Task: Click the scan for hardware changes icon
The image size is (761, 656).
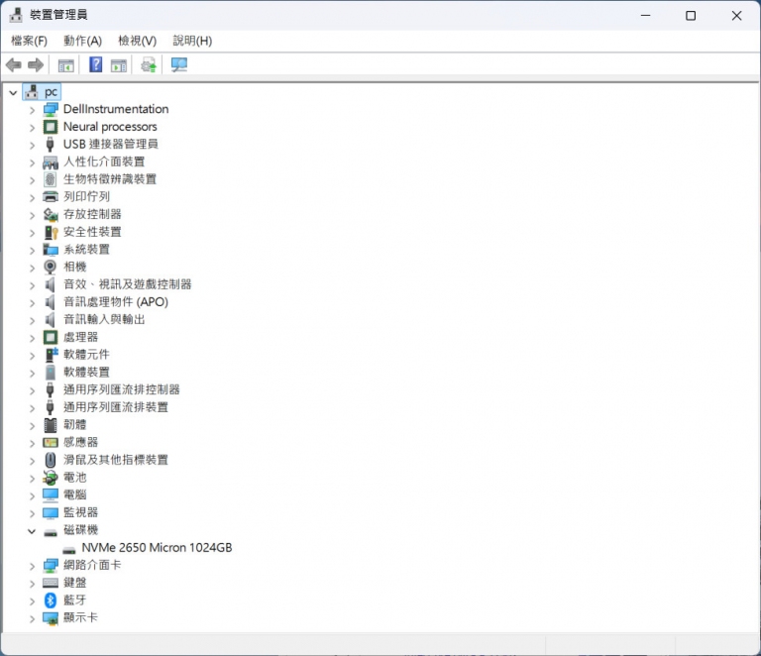Action: [x=178, y=65]
